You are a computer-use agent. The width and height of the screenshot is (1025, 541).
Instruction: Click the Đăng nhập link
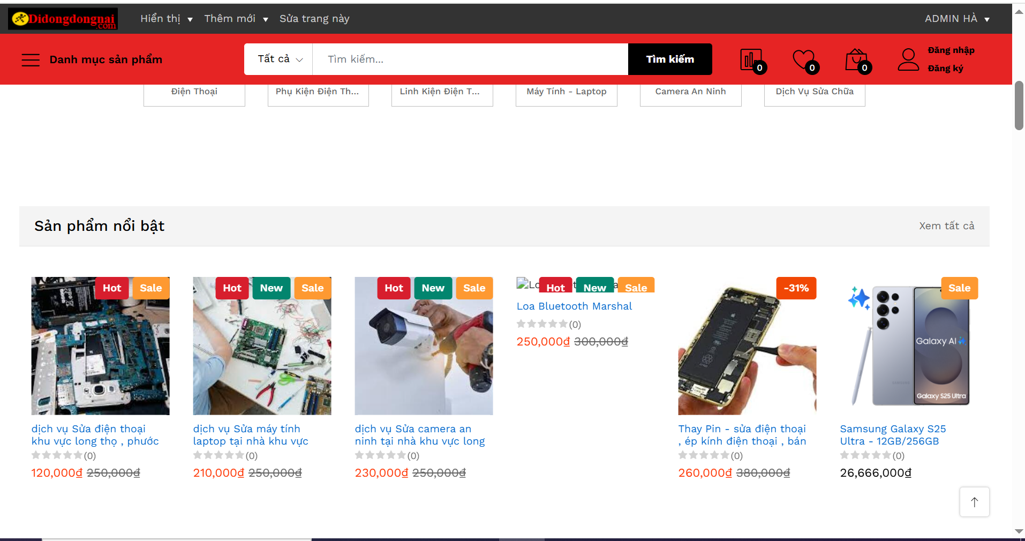click(x=951, y=50)
